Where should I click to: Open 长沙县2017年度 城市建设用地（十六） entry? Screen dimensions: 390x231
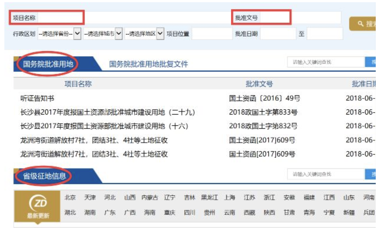click(104, 126)
